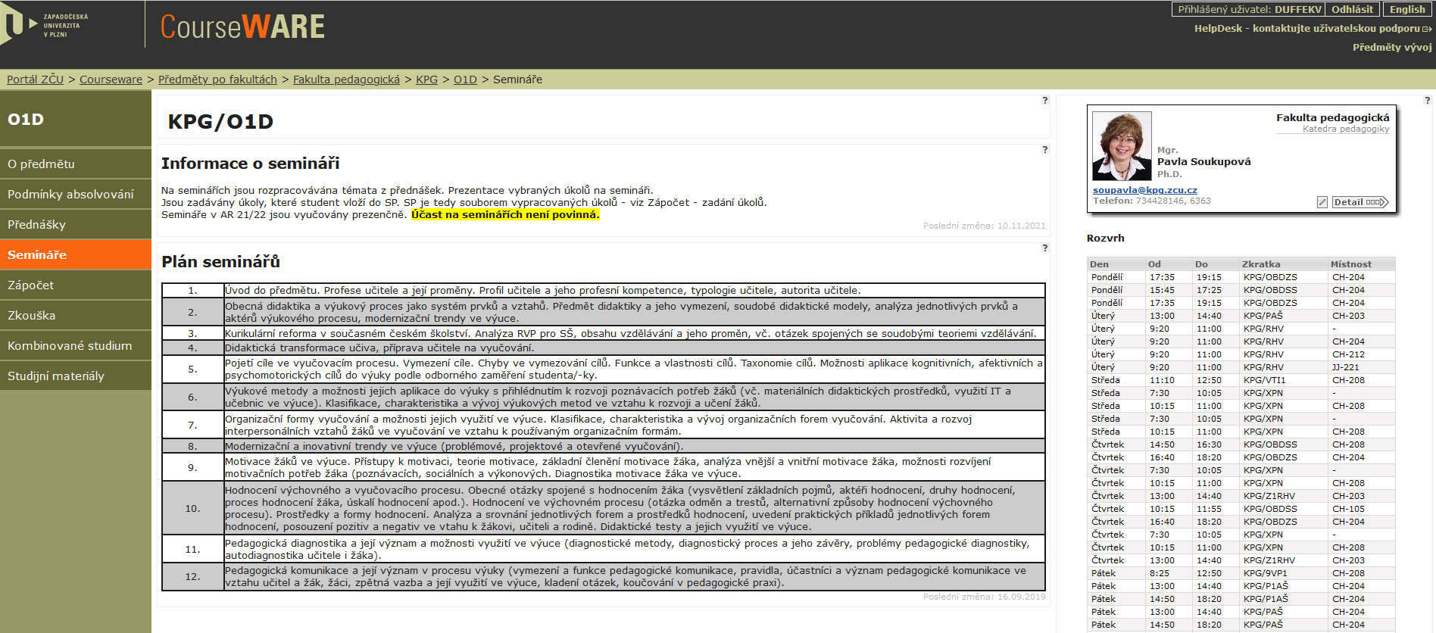
Task: Open help icon for Plán seminářů section
Action: point(1045,248)
